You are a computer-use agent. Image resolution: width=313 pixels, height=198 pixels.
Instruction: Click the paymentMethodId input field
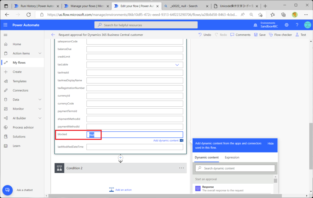pos(135,127)
